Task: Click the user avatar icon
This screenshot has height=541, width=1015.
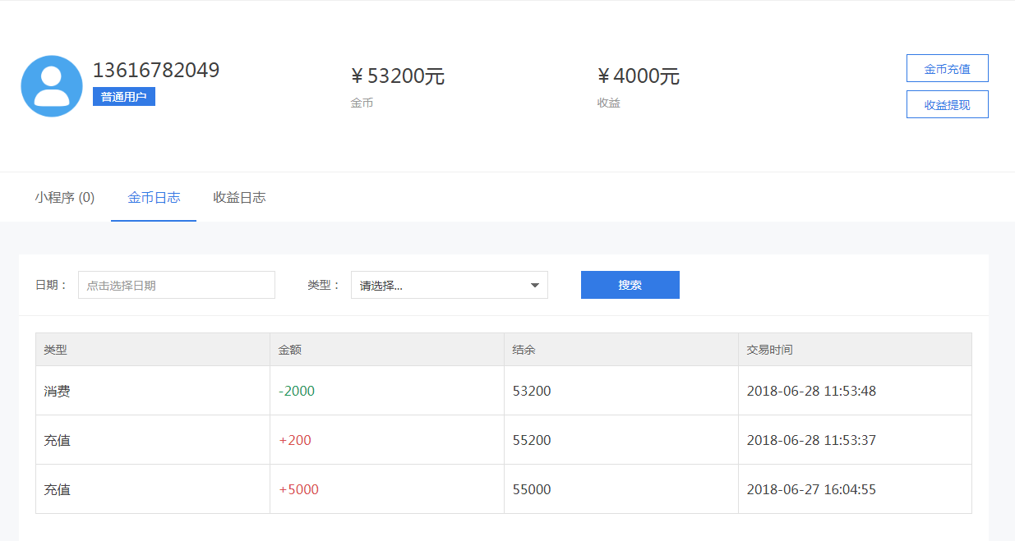Action: 52,86
